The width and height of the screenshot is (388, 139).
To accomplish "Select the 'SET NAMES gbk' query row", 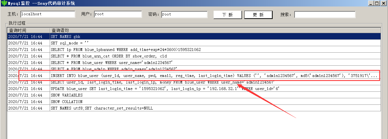I will [194, 37].
